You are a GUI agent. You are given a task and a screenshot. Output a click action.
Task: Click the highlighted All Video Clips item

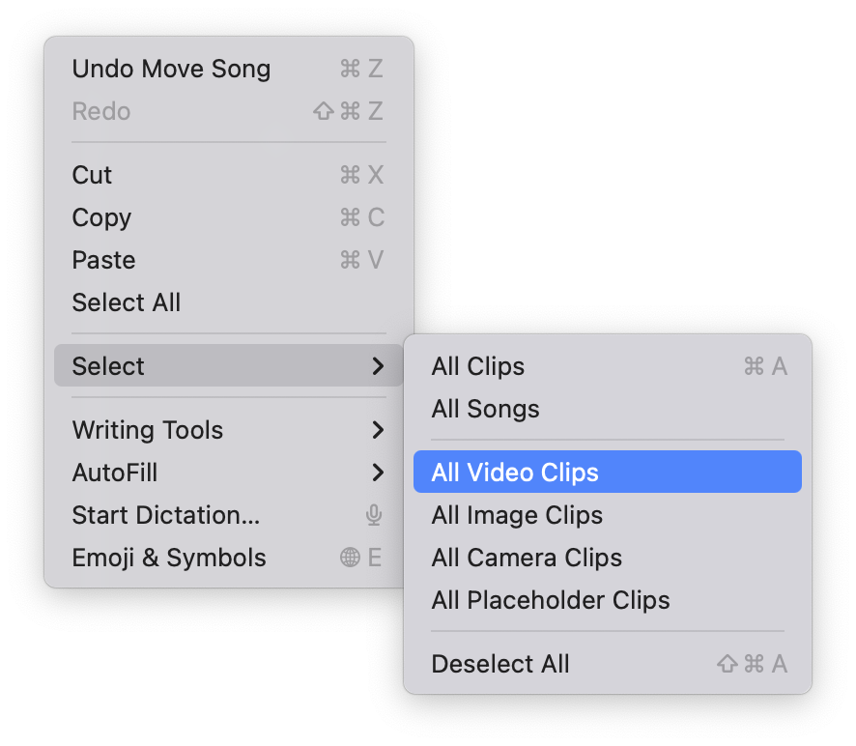click(514, 473)
